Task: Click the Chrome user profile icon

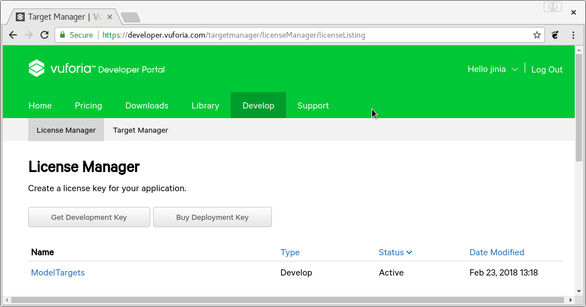Action: [553, 7]
